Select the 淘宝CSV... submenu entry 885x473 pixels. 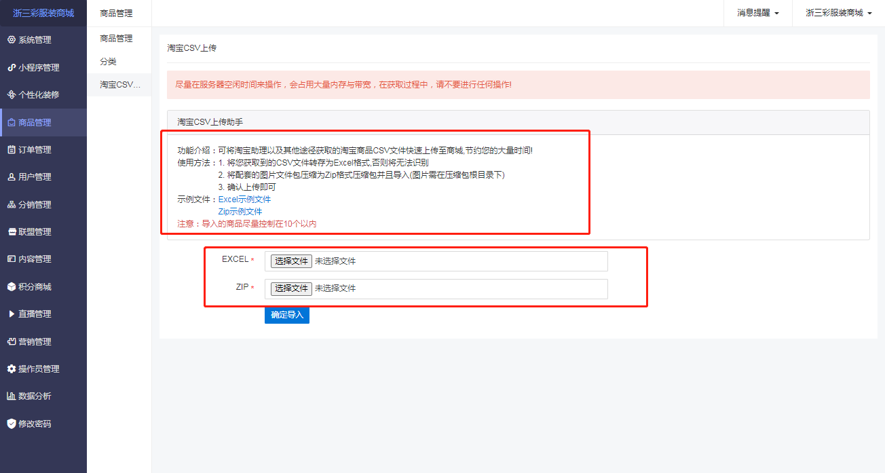[x=119, y=85]
